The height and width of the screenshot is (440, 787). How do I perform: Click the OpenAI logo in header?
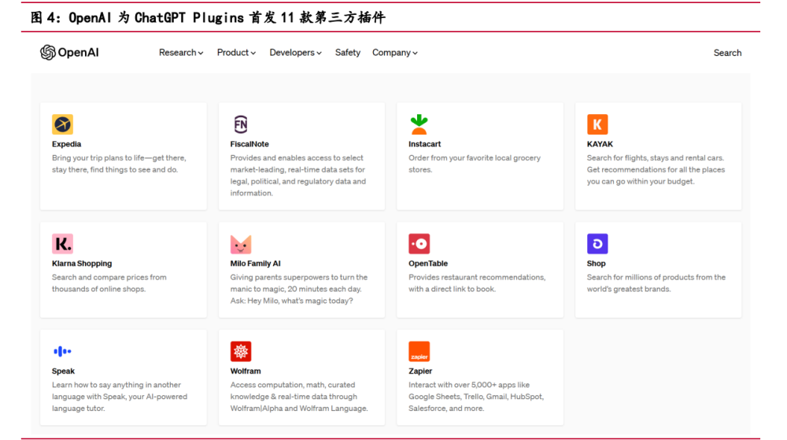click(69, 52)
